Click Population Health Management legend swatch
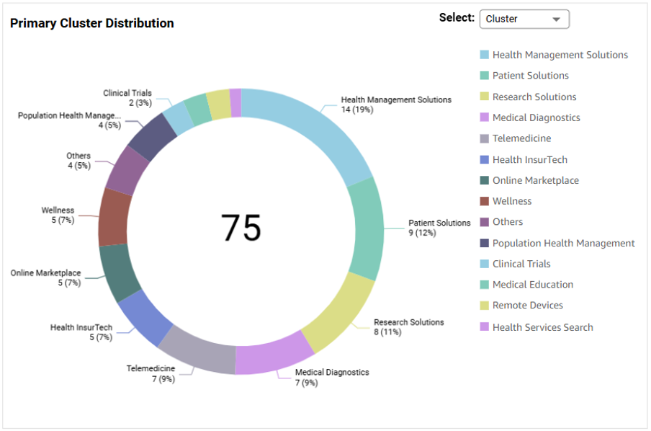Screen dimensions: 651x431 [x=485, y=244]
